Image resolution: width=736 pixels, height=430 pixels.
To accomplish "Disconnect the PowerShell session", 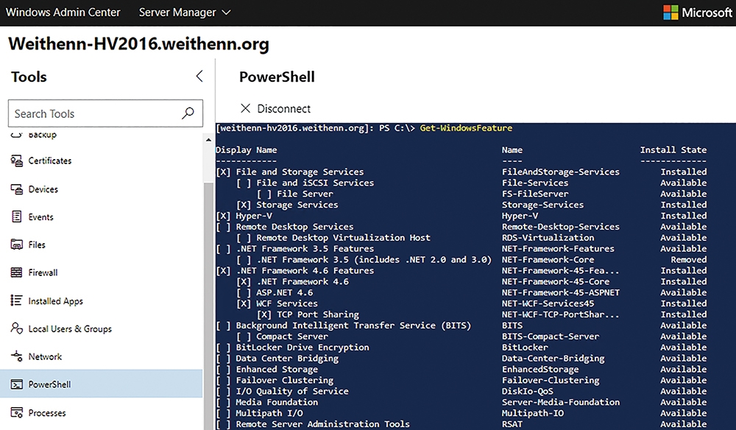I will pos(275,108).
